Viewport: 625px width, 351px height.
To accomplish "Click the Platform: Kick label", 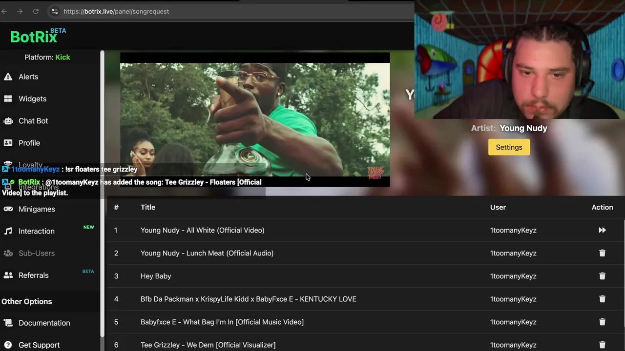I will point(47,57).
